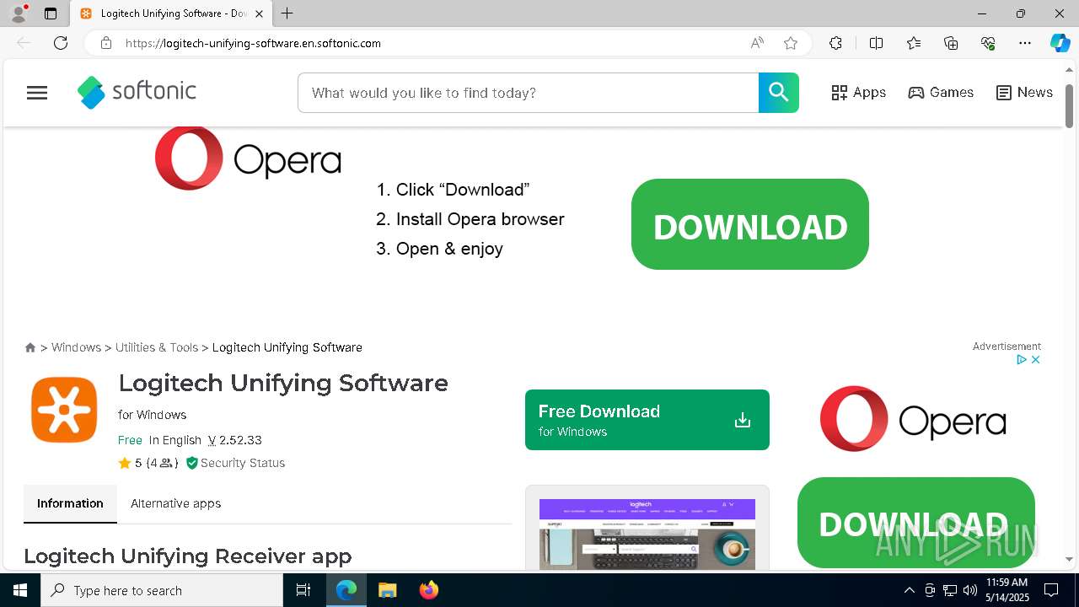View site information lock icon
The image size is (1079, 607).
105,43
